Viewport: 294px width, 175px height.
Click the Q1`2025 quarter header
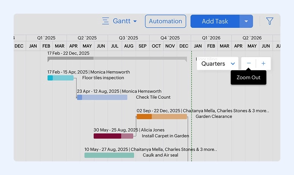point(46,38)
